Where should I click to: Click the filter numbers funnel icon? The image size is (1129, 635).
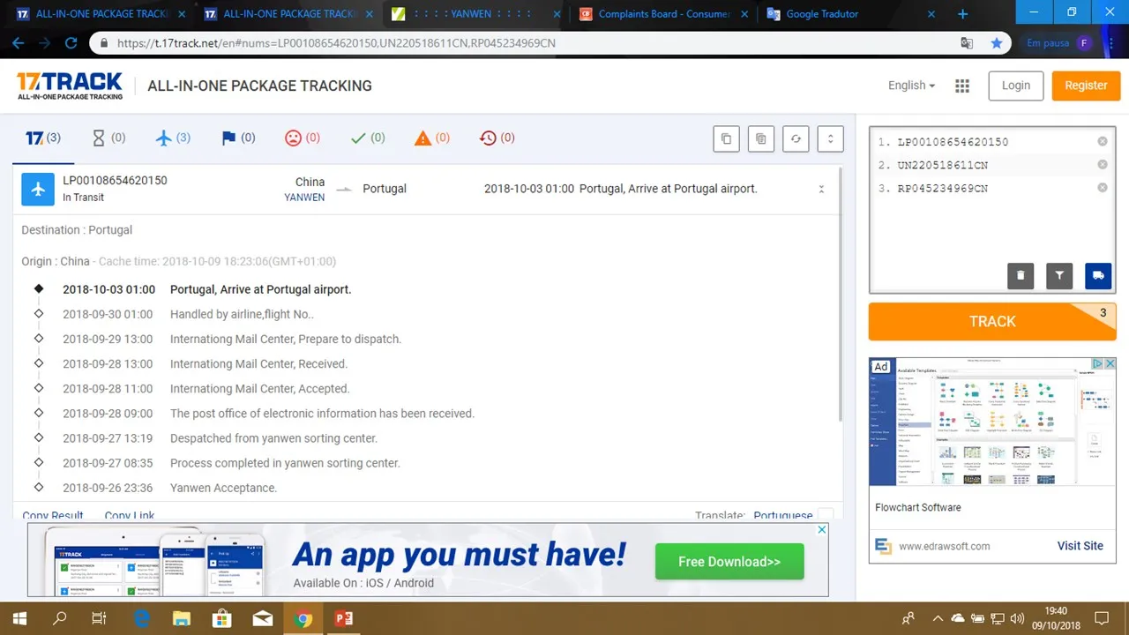pyautogui.click(x=1059, y=275)
